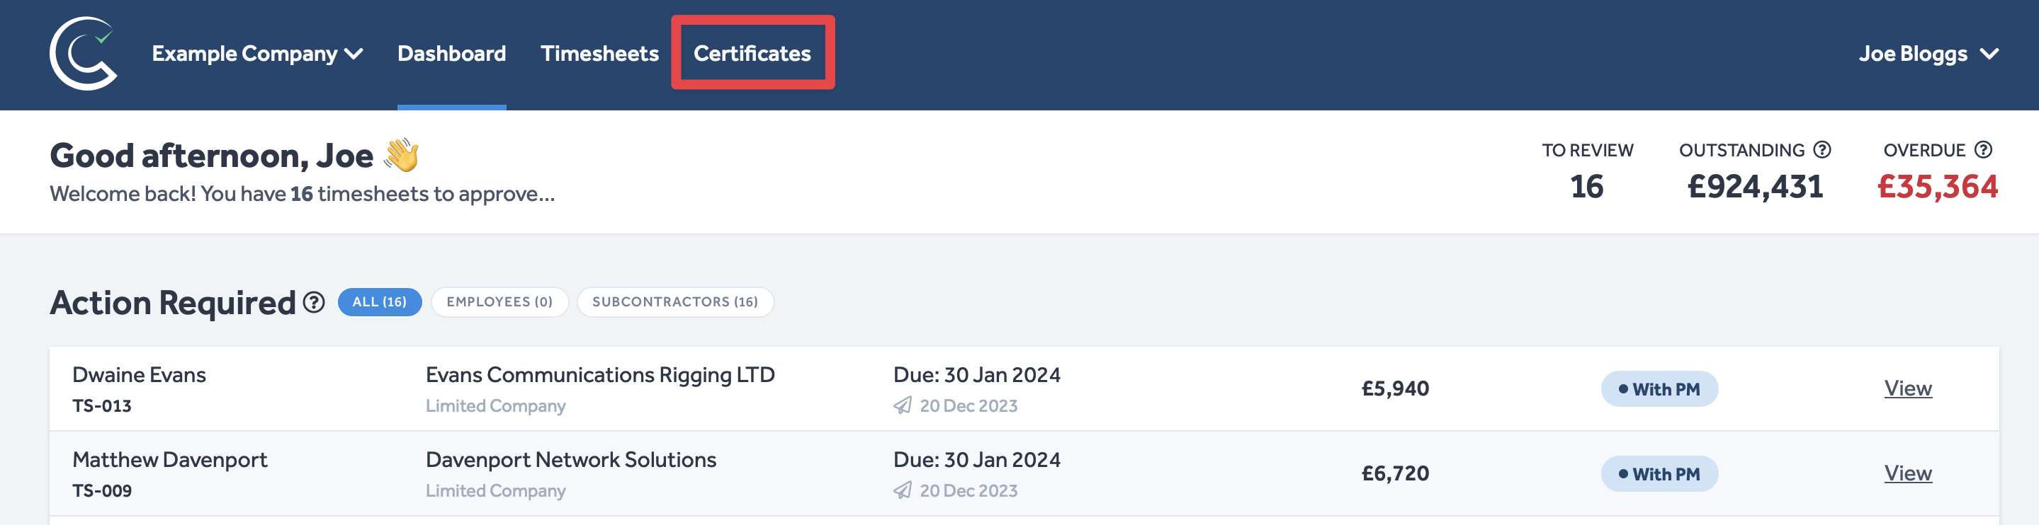
Task: View Matthew Davenport timesheet TS-009
Action: [x=1908, y=473]
